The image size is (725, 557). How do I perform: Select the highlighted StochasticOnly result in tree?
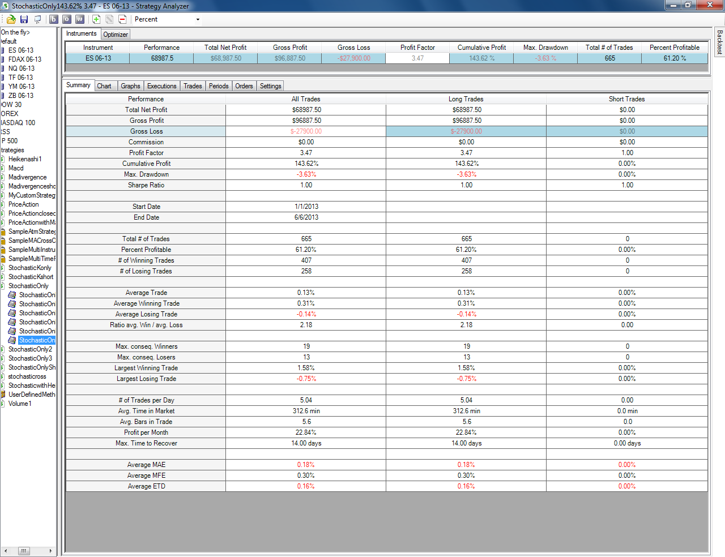tap(37, 340)
